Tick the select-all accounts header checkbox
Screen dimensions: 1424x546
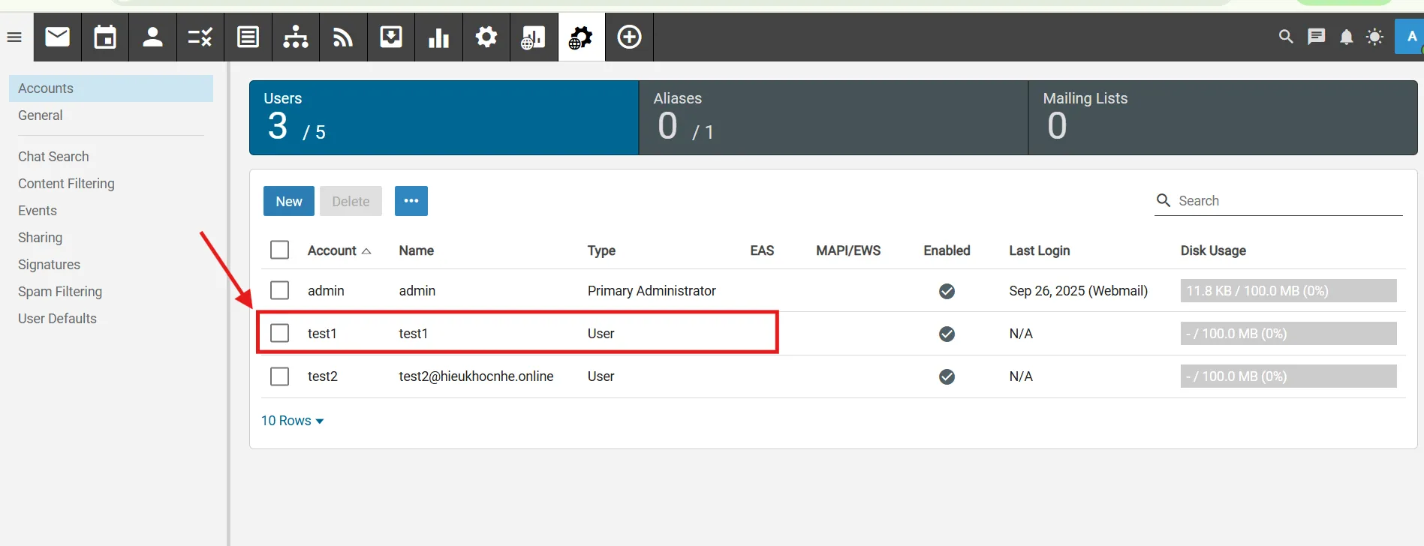click(279, 250)
